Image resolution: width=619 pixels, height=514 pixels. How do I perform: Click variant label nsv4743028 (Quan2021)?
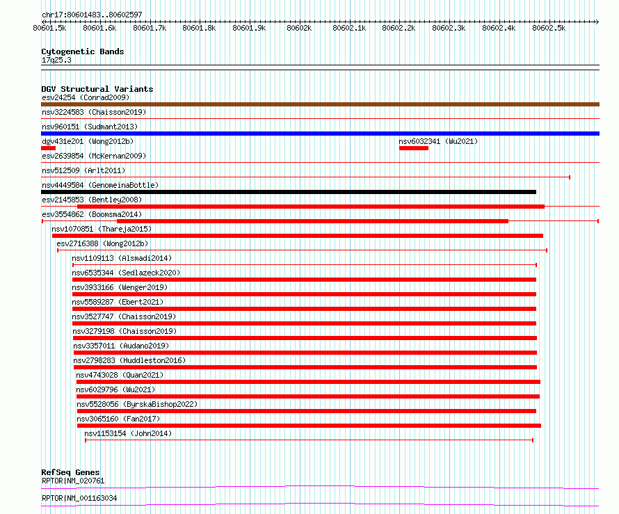tap(120, 375)
